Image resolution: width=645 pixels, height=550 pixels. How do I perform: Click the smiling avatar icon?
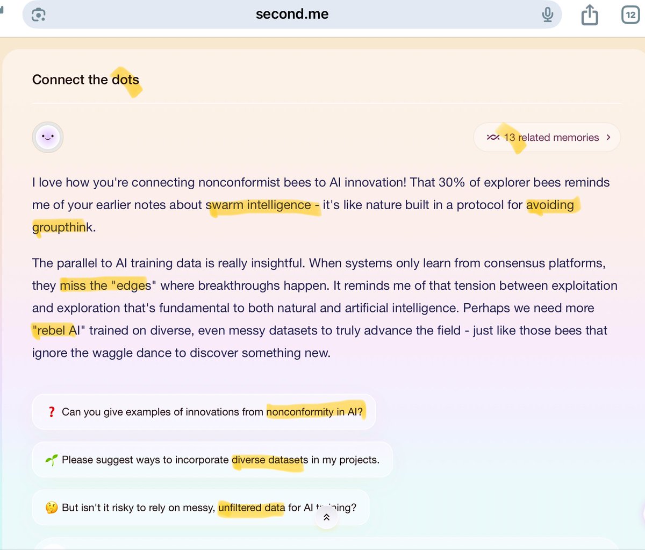point(48,137)
